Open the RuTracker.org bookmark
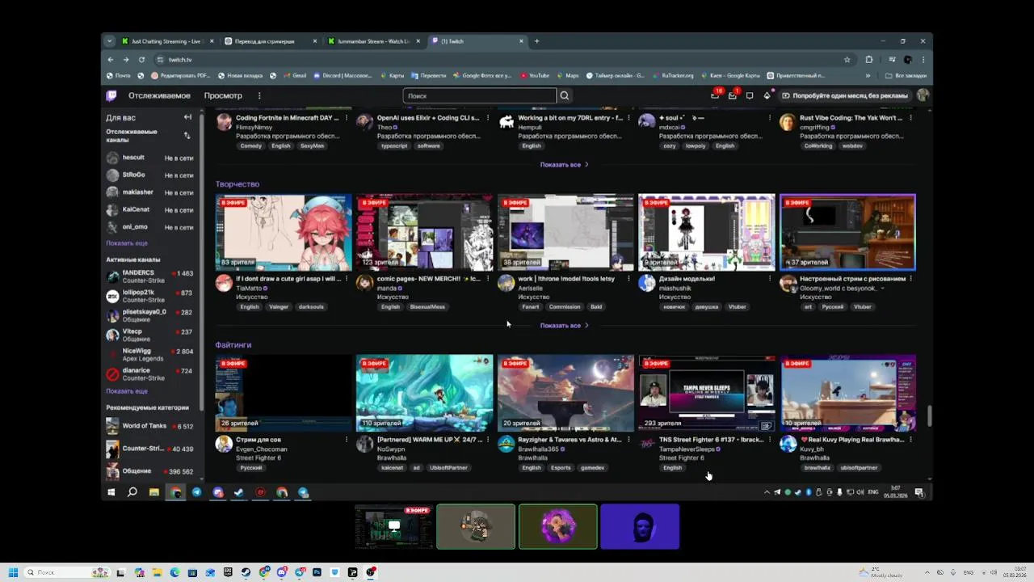The image size is (1034, 582). (x=673, y=76)
